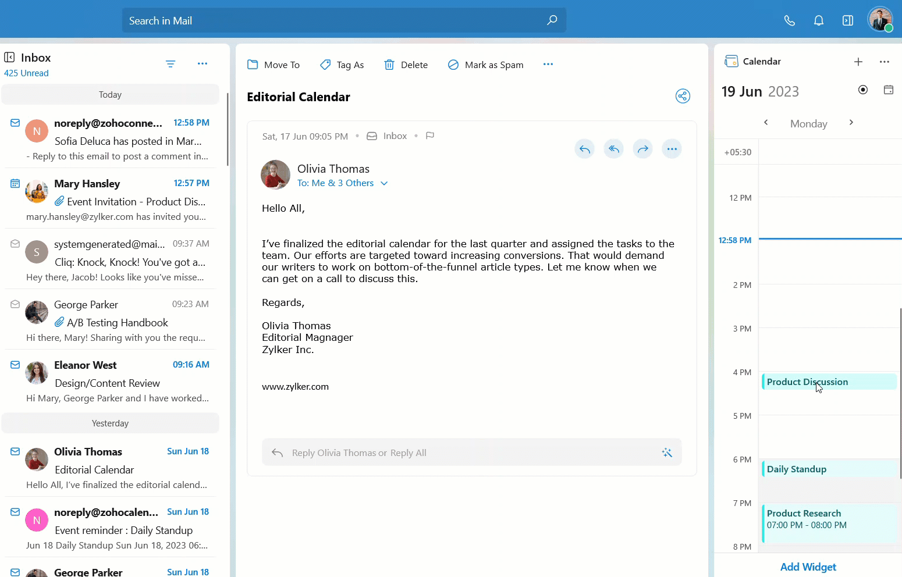Open the Daily Standup calendar event
Screen dimensions: 902x577
tap(829, 469)
